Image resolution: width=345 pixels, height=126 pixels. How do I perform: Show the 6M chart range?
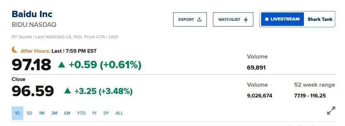pos(67,113)
